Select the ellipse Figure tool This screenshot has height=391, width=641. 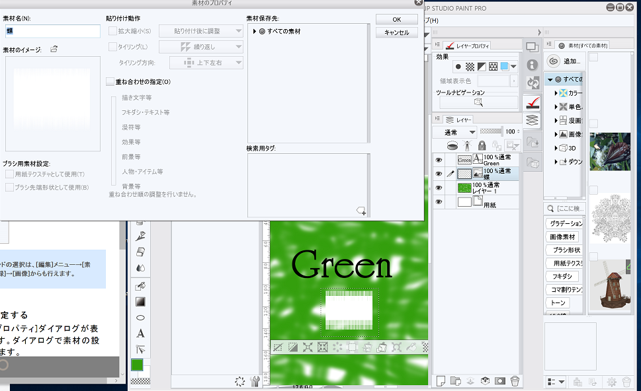140,318
